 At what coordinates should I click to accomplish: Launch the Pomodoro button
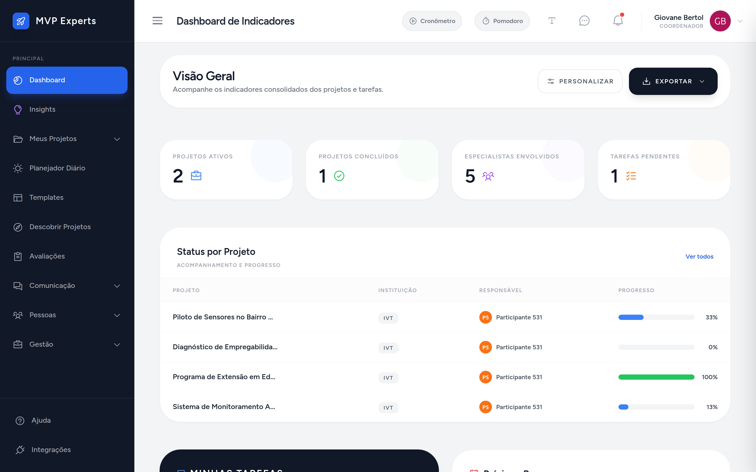click(x=502, y=21)
